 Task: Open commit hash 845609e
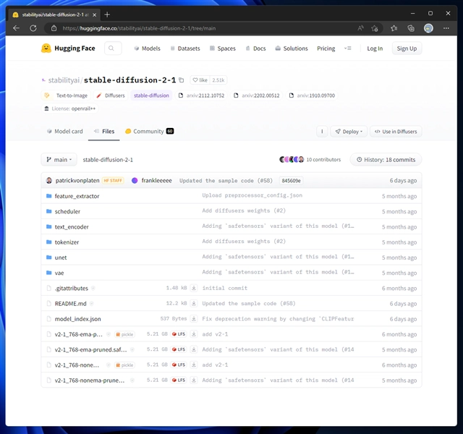pos(291,180)
